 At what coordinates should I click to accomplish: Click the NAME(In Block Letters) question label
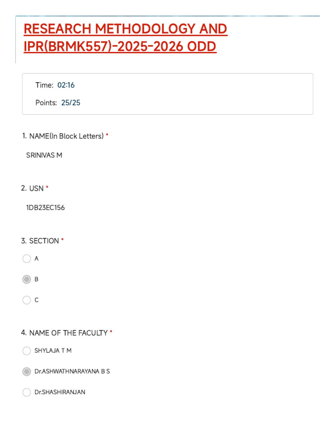[66, 136]
